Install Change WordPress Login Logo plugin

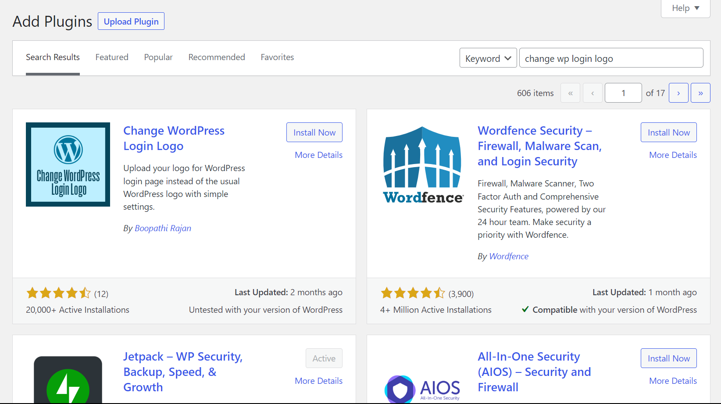tap(314, 132)
